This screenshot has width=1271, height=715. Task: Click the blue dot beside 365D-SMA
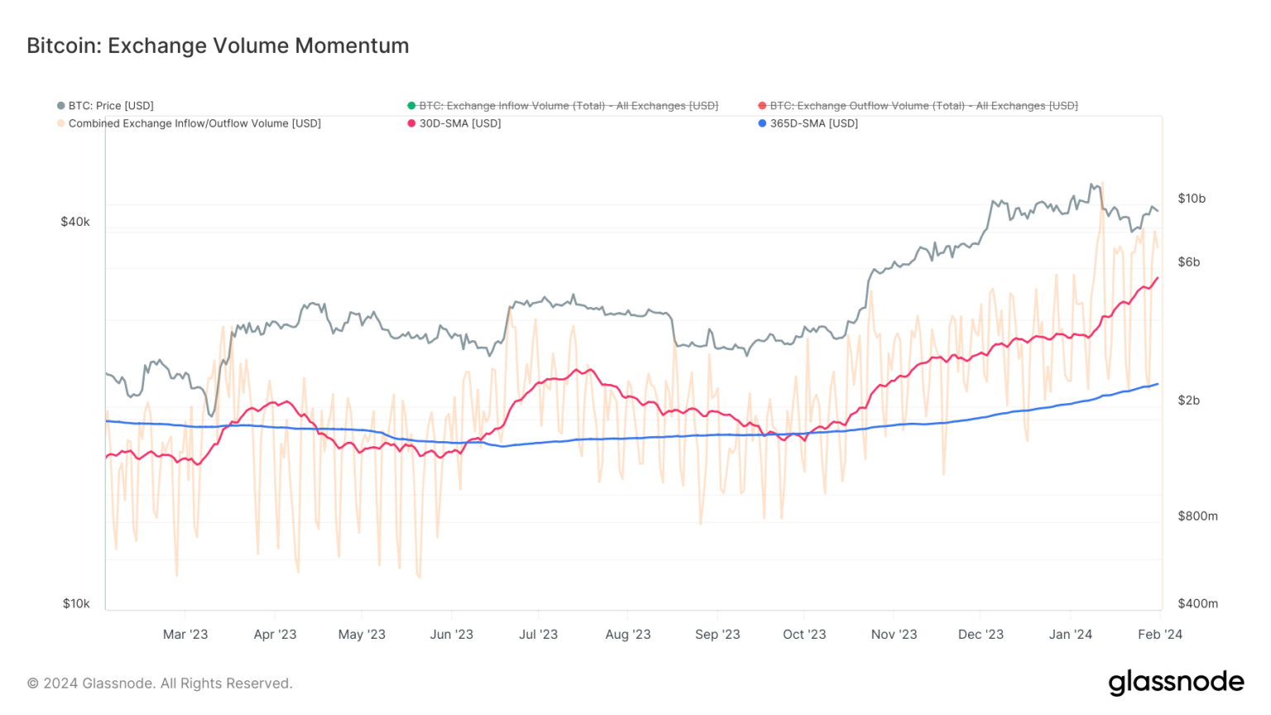point(762,123)
